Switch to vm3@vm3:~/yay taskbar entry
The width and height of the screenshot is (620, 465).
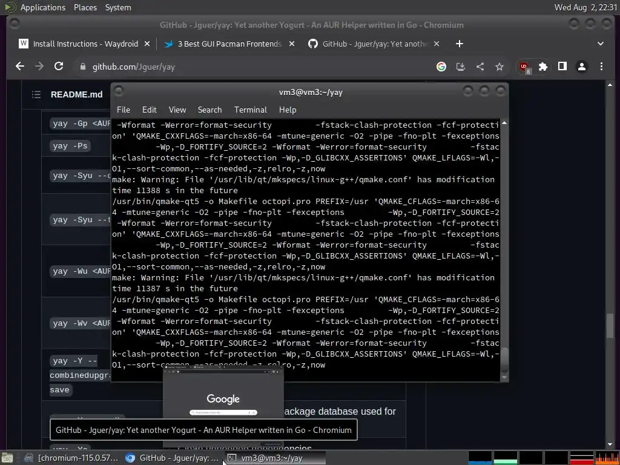point(275,458)
